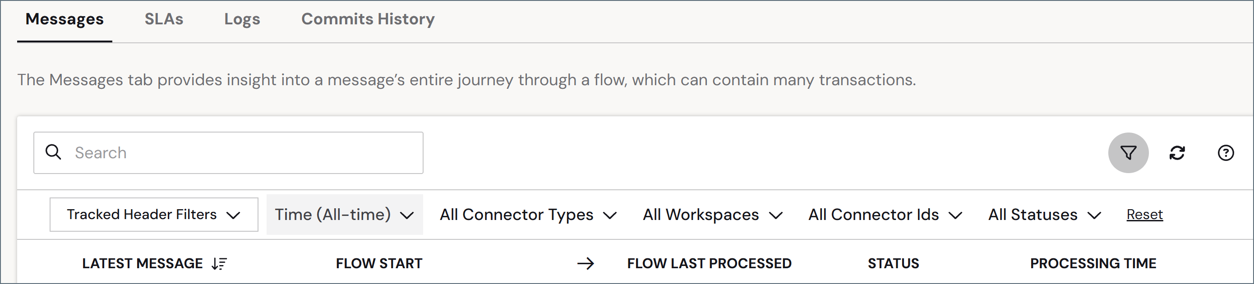The height and width of the screenshot is (284, 1254).
Task: Expand the All Workspaces filter
Action: [713, 215]
